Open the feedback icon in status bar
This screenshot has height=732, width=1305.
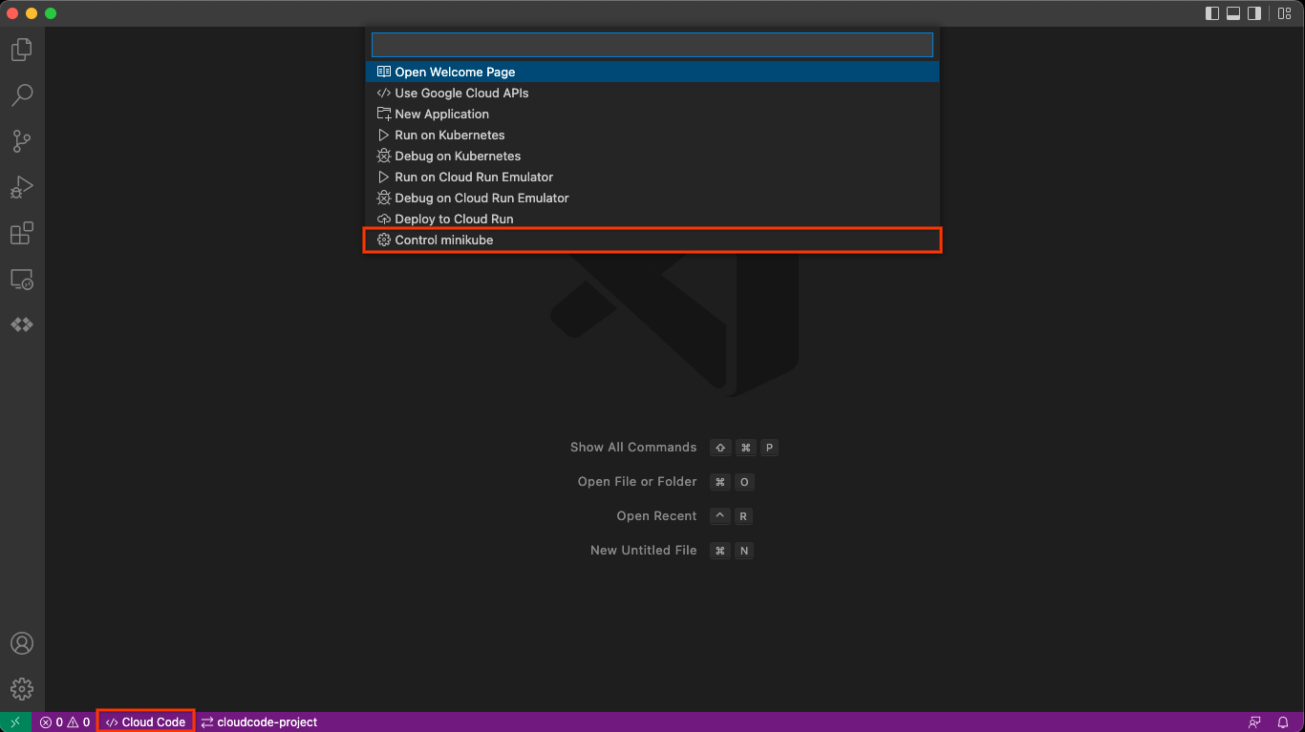click(1254, 722)
